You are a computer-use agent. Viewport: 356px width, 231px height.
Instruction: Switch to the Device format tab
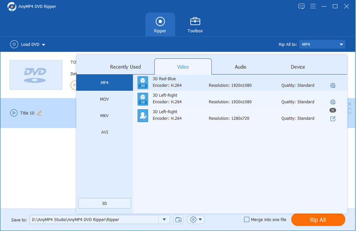click(x=298, y=67)
